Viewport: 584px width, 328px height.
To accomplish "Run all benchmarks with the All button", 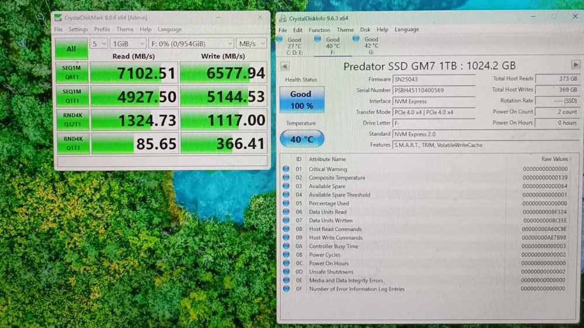I will pyautogui.click(x=71, y=49).
